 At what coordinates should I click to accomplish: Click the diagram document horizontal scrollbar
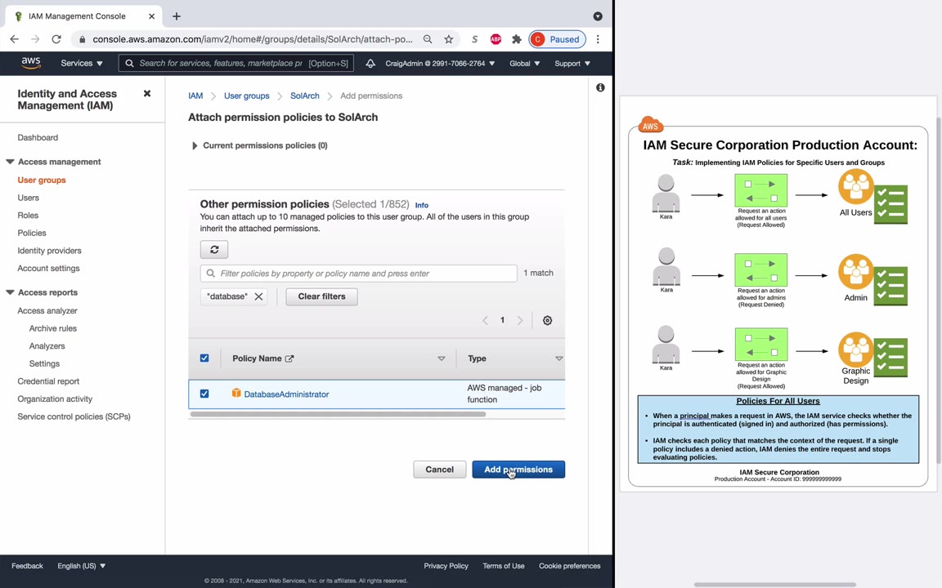pos(775,584)
